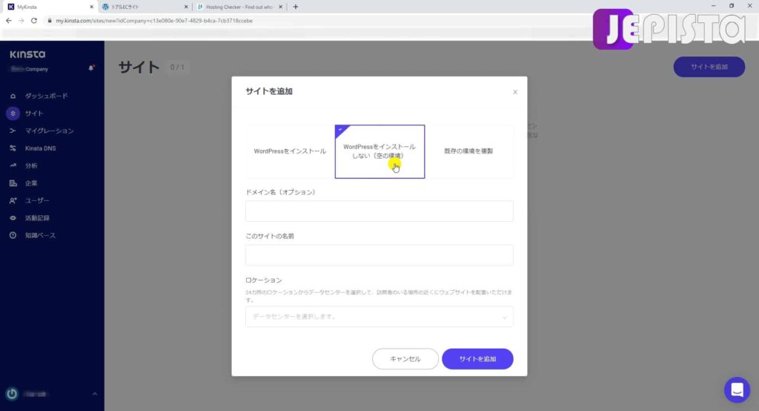Open the Kinsta DNS sidebar icon
The image size is (759, 411).
click(x=13, y=148)
